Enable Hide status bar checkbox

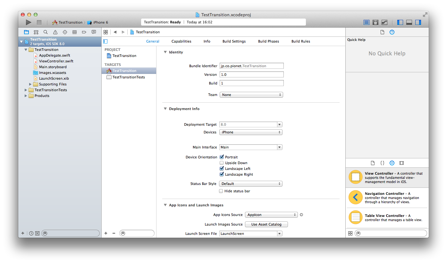pos(221,191)
